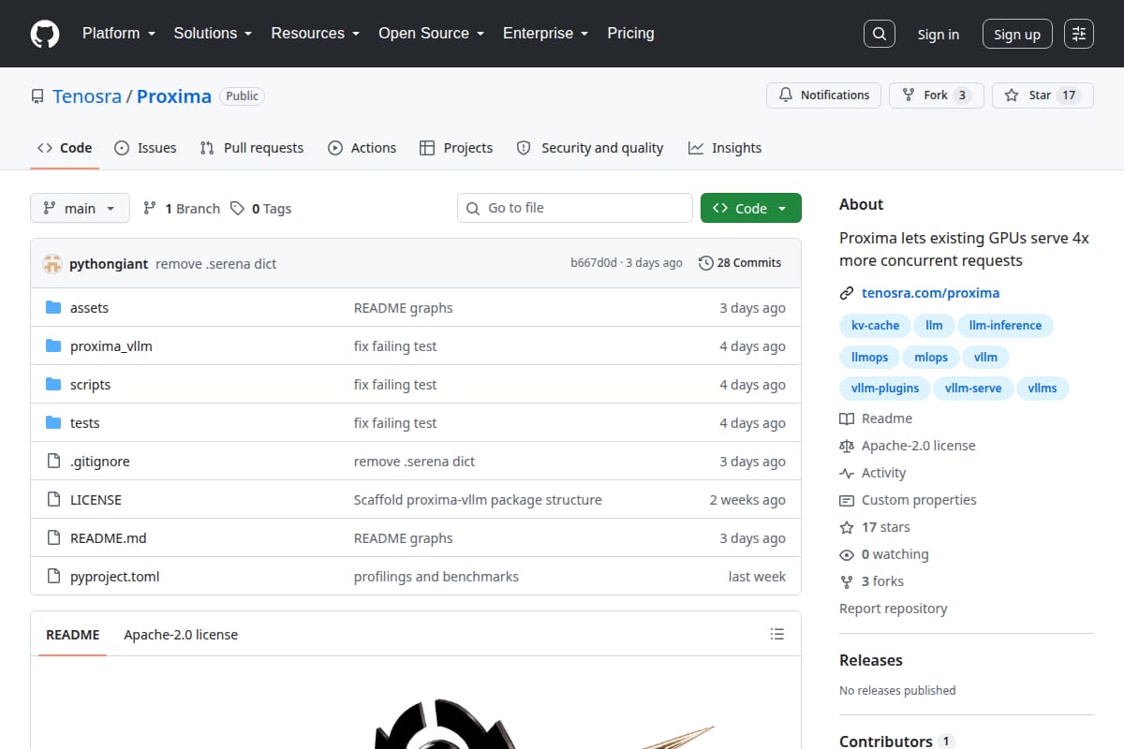Open the Proxima repository name link

[x=174, y=96]
